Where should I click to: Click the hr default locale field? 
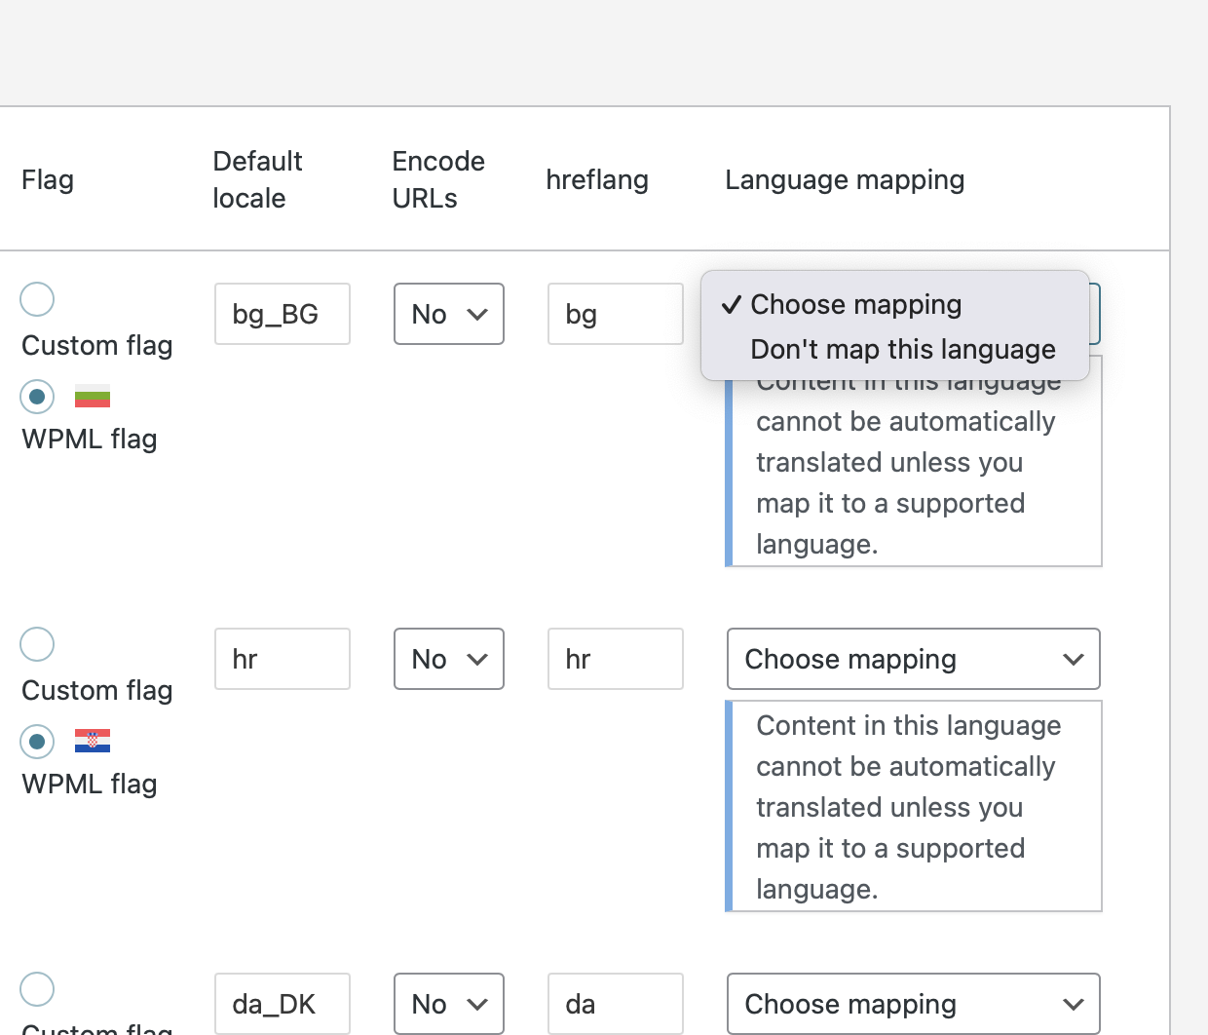pos(282,659)
